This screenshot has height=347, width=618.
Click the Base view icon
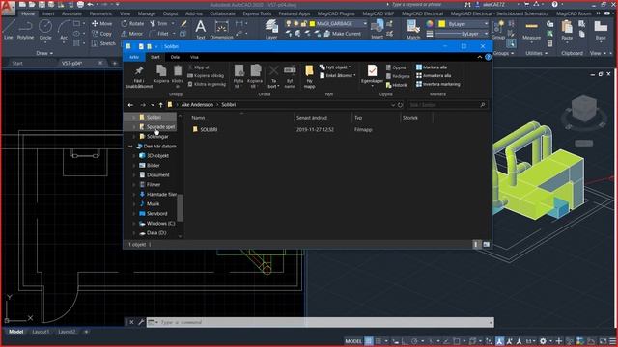tap(601, 29)
